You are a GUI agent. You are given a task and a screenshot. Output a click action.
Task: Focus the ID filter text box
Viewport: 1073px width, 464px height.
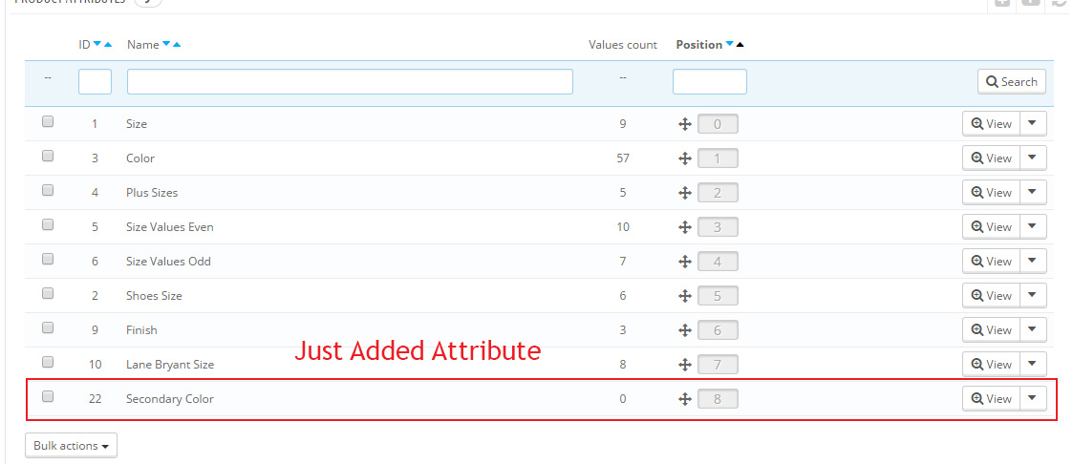pyautogui.click(x=95, y=82)
